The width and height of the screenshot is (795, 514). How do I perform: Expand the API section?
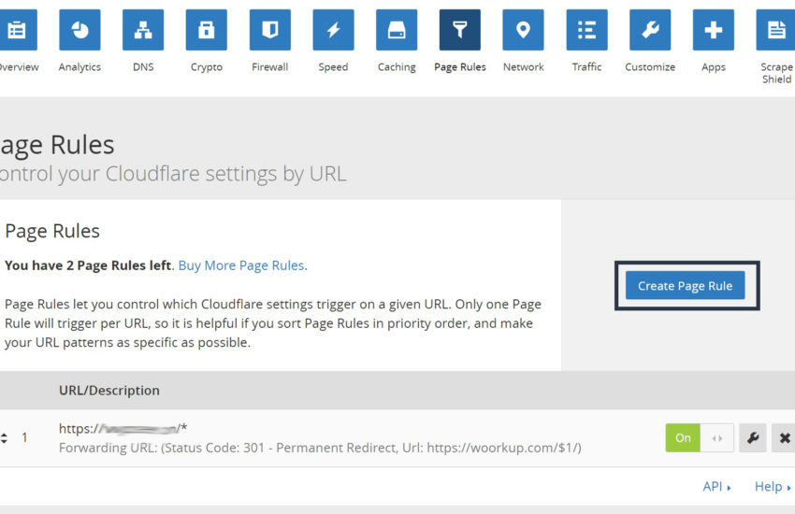(716, 486)
